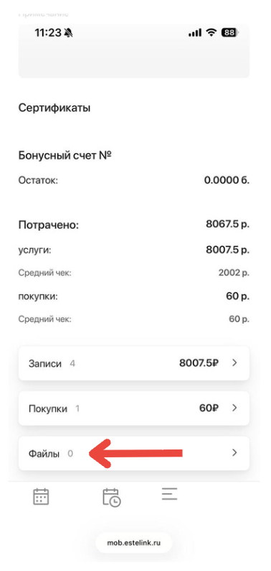The image size is (271, 571).
Task: Open the Записи list card
Action: click(133, 363)
